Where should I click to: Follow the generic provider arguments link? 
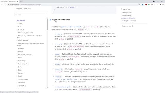coord(71,27)
